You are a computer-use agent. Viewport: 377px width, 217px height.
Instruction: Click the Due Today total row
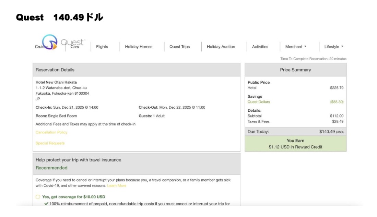coord(295,132)
